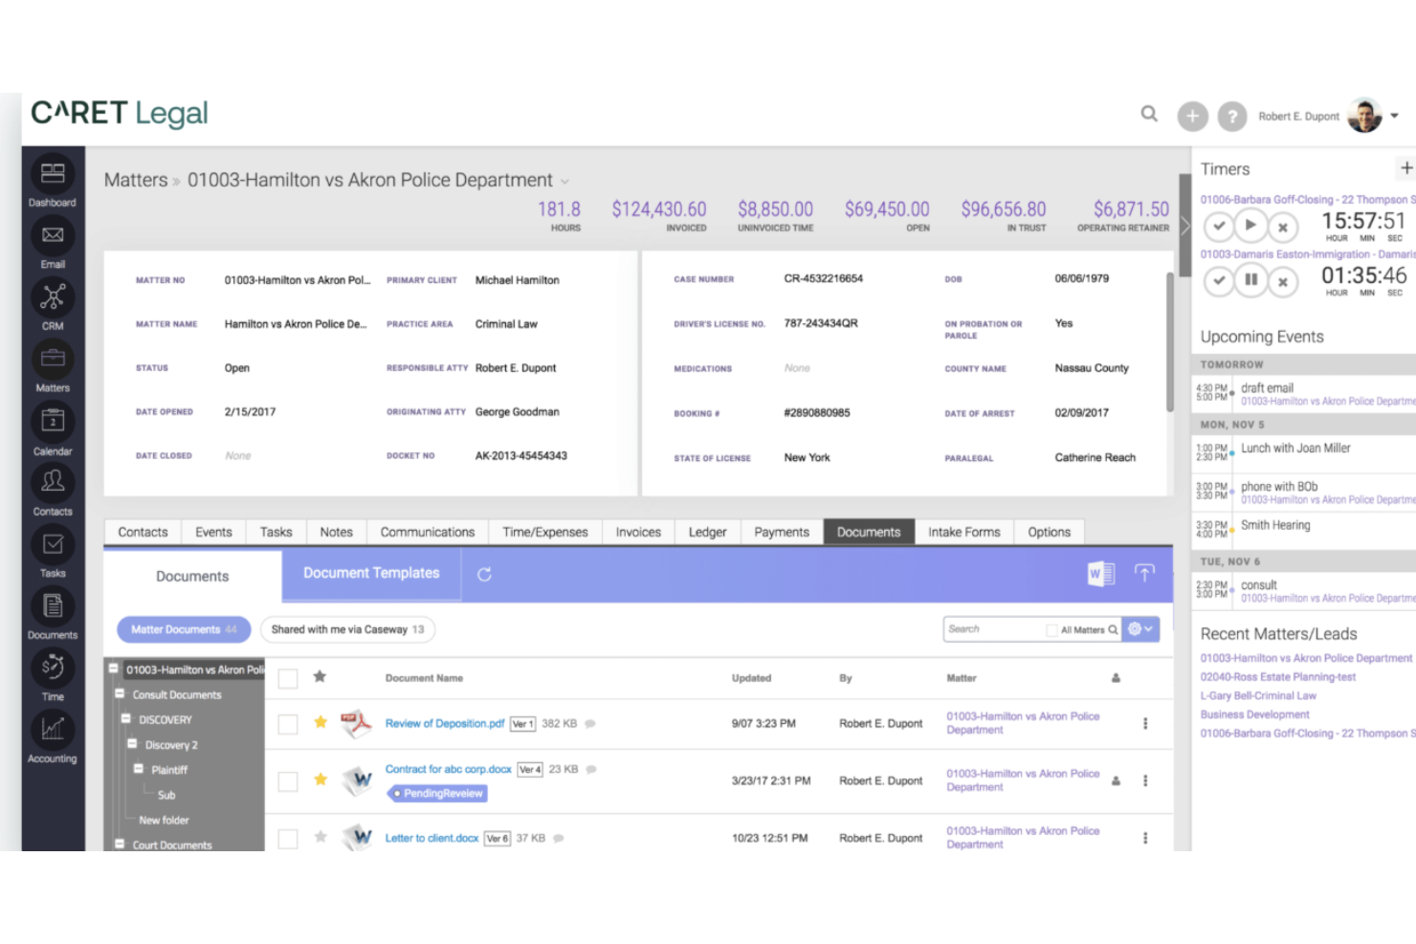Refresh the Document Templates list

(485, 574)
